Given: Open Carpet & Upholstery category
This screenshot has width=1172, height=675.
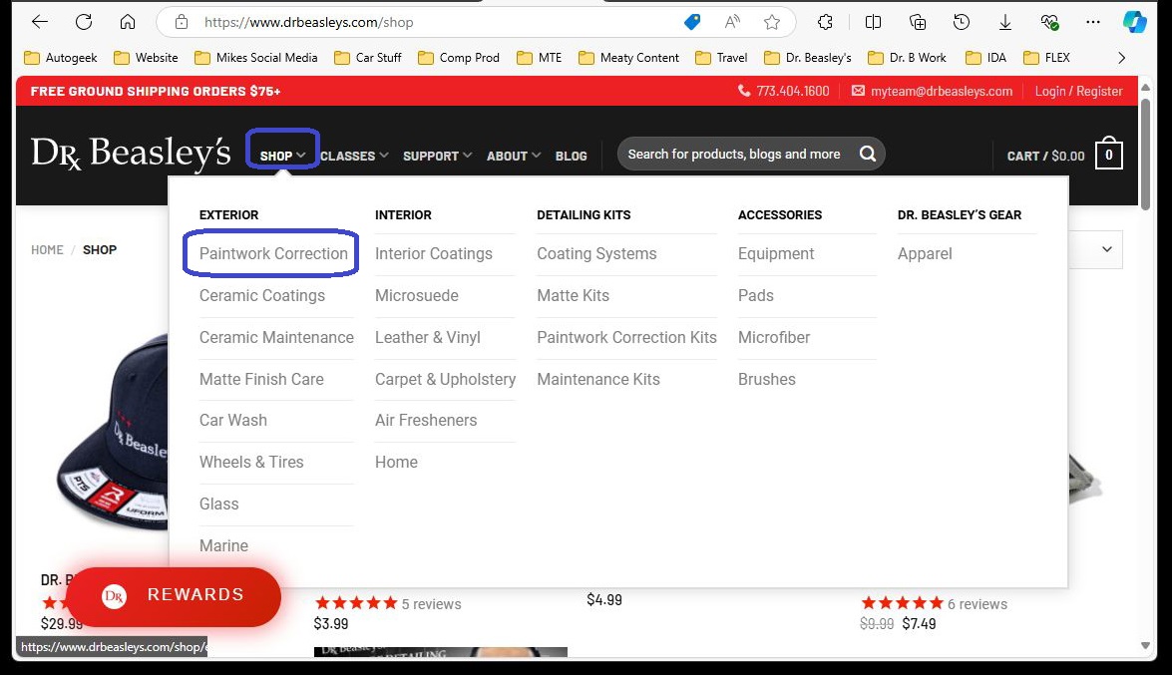Looking at the screenshot, I should (446, 379).
